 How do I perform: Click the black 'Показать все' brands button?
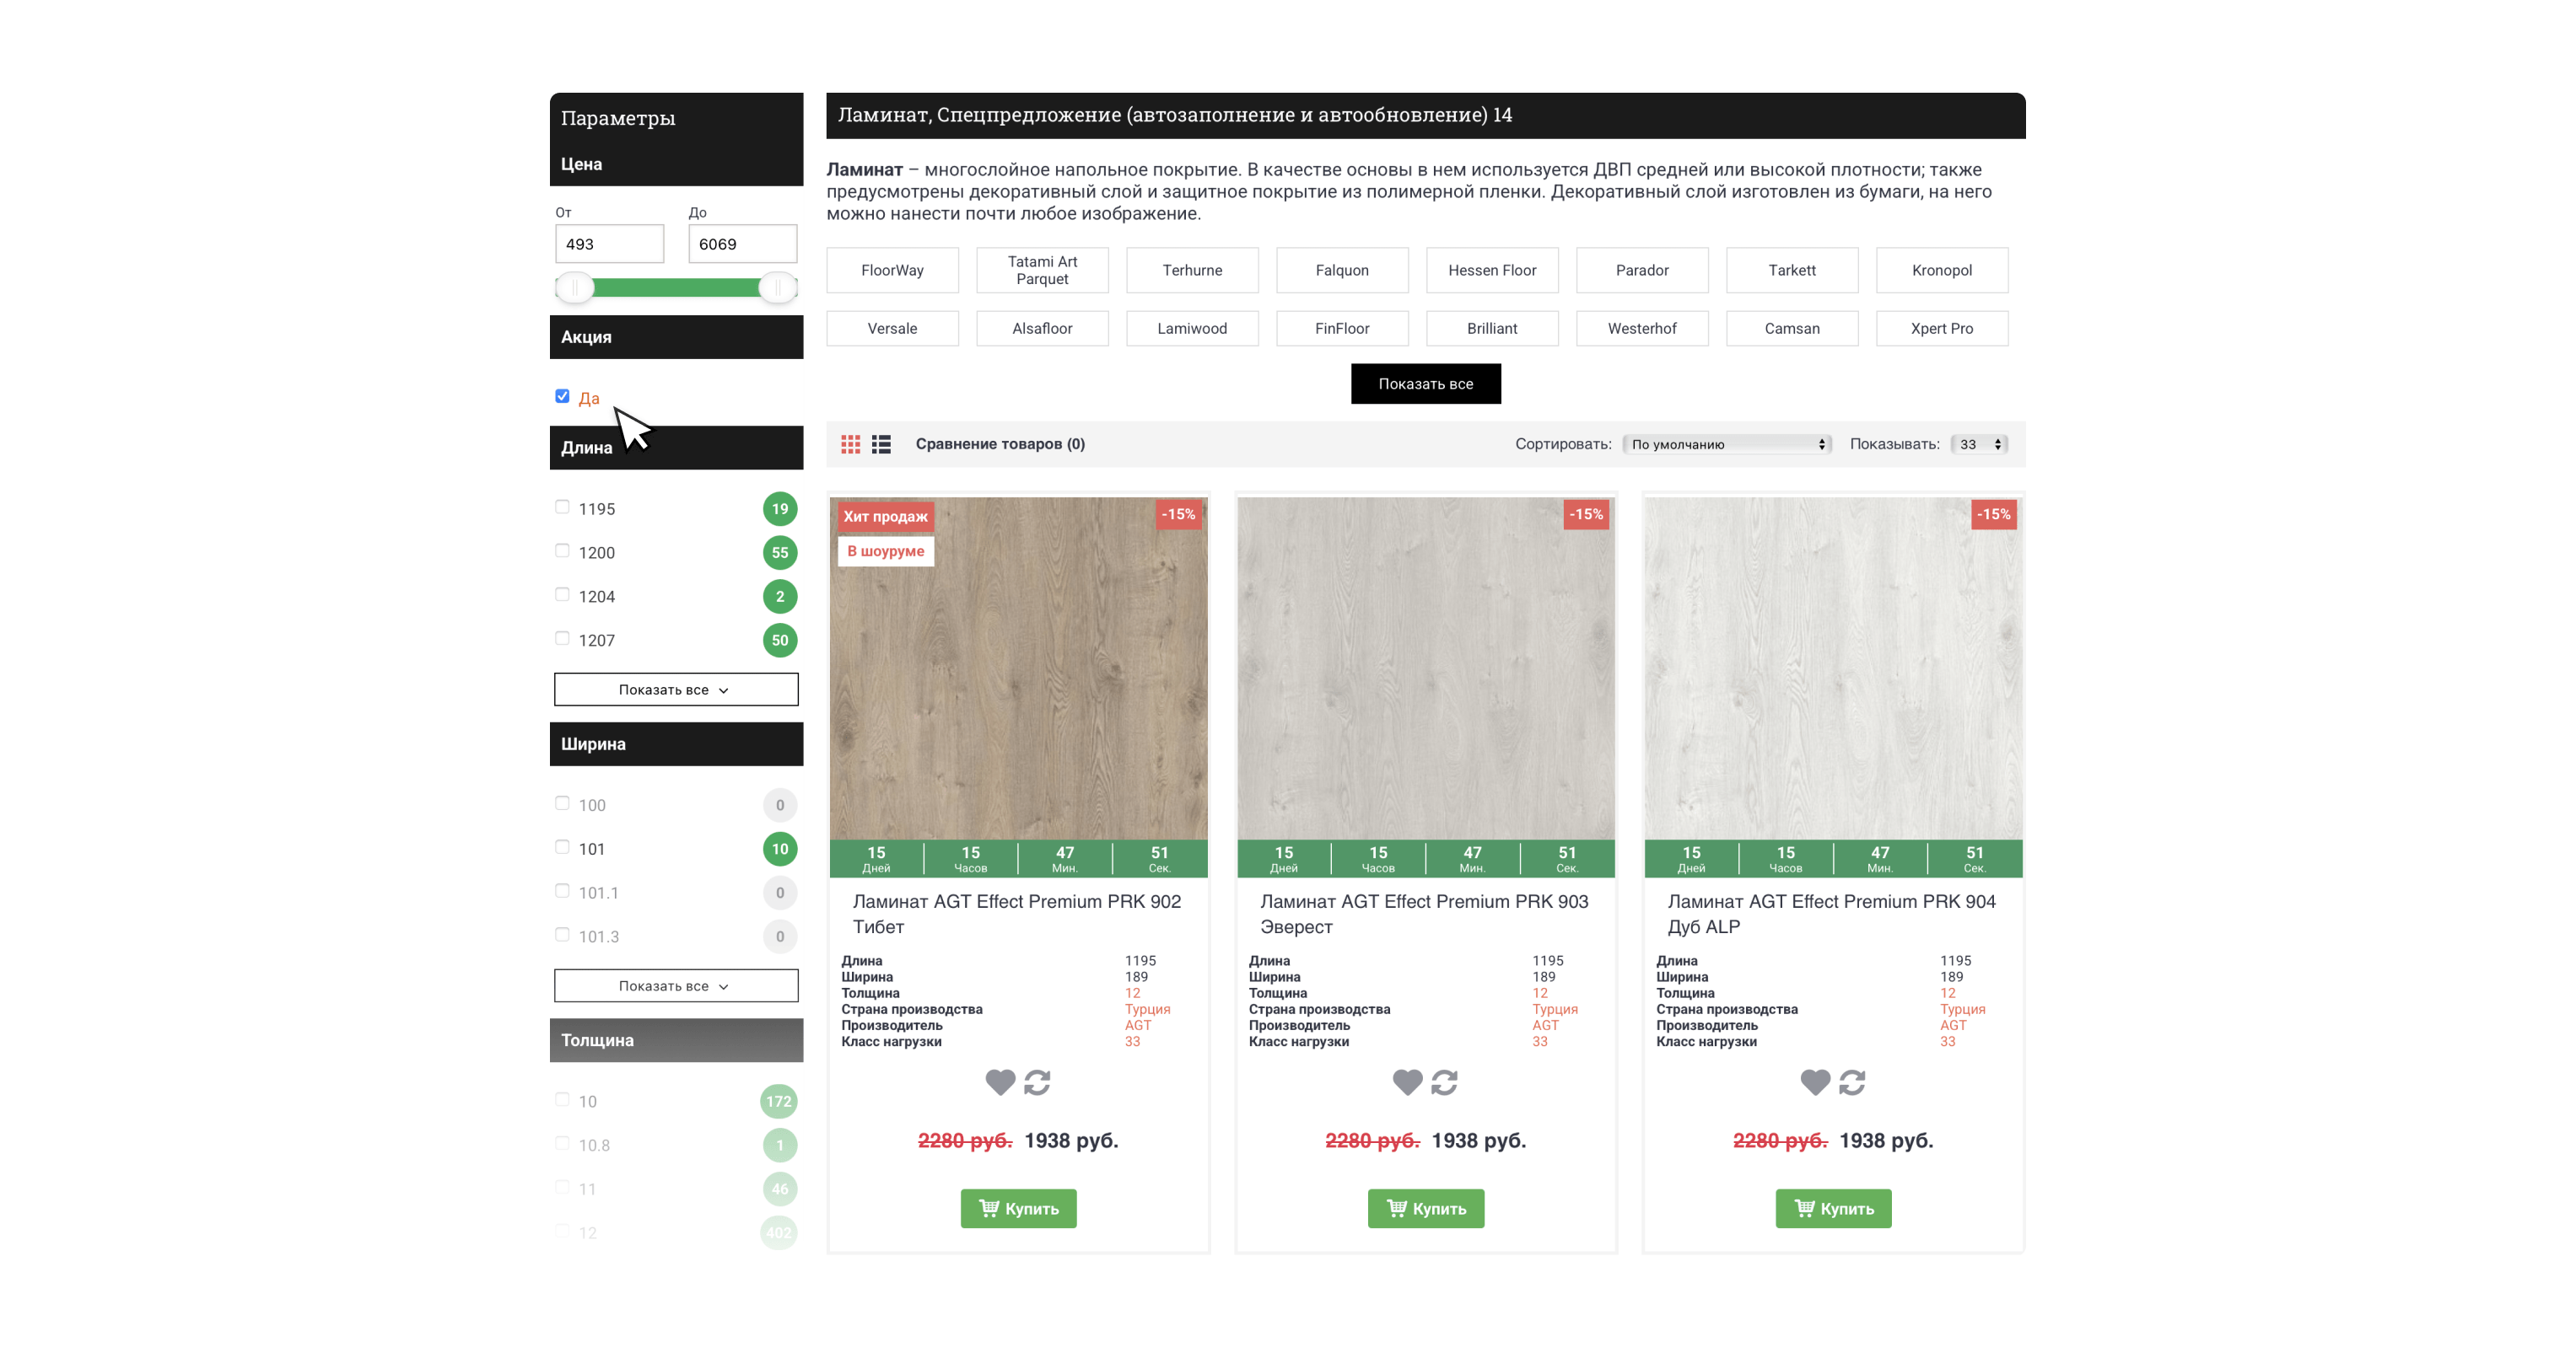1425,384
